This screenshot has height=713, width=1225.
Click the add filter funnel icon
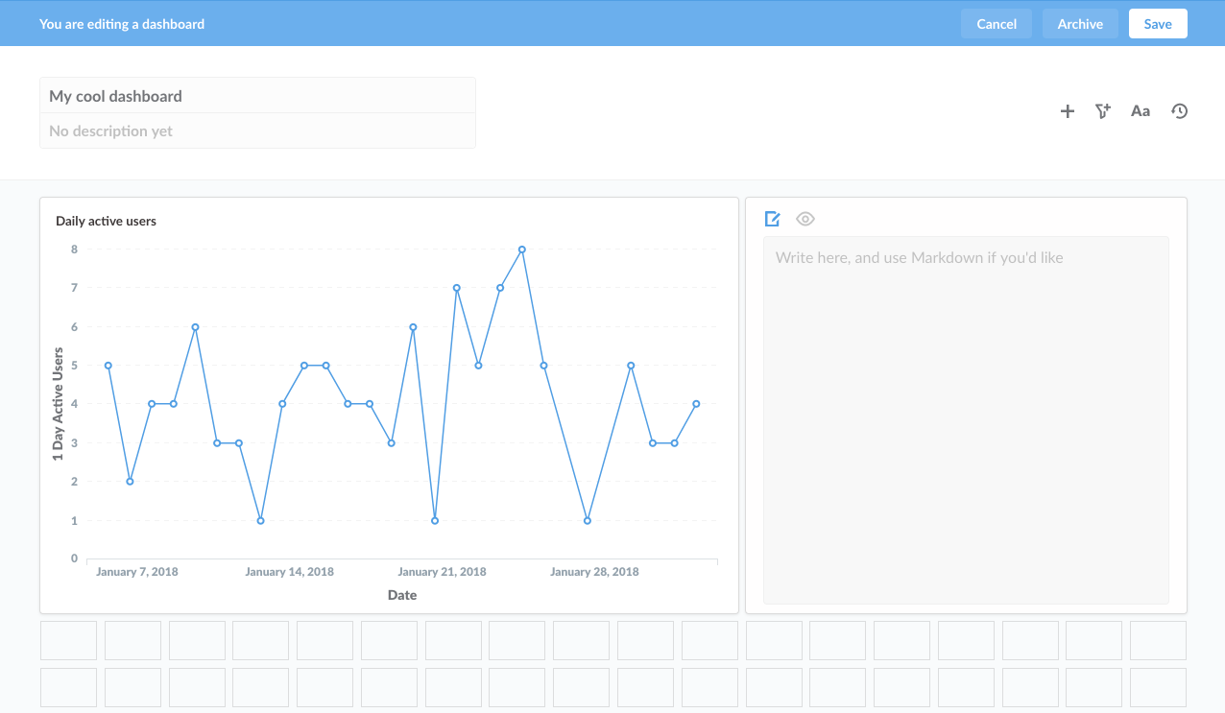1103,111
